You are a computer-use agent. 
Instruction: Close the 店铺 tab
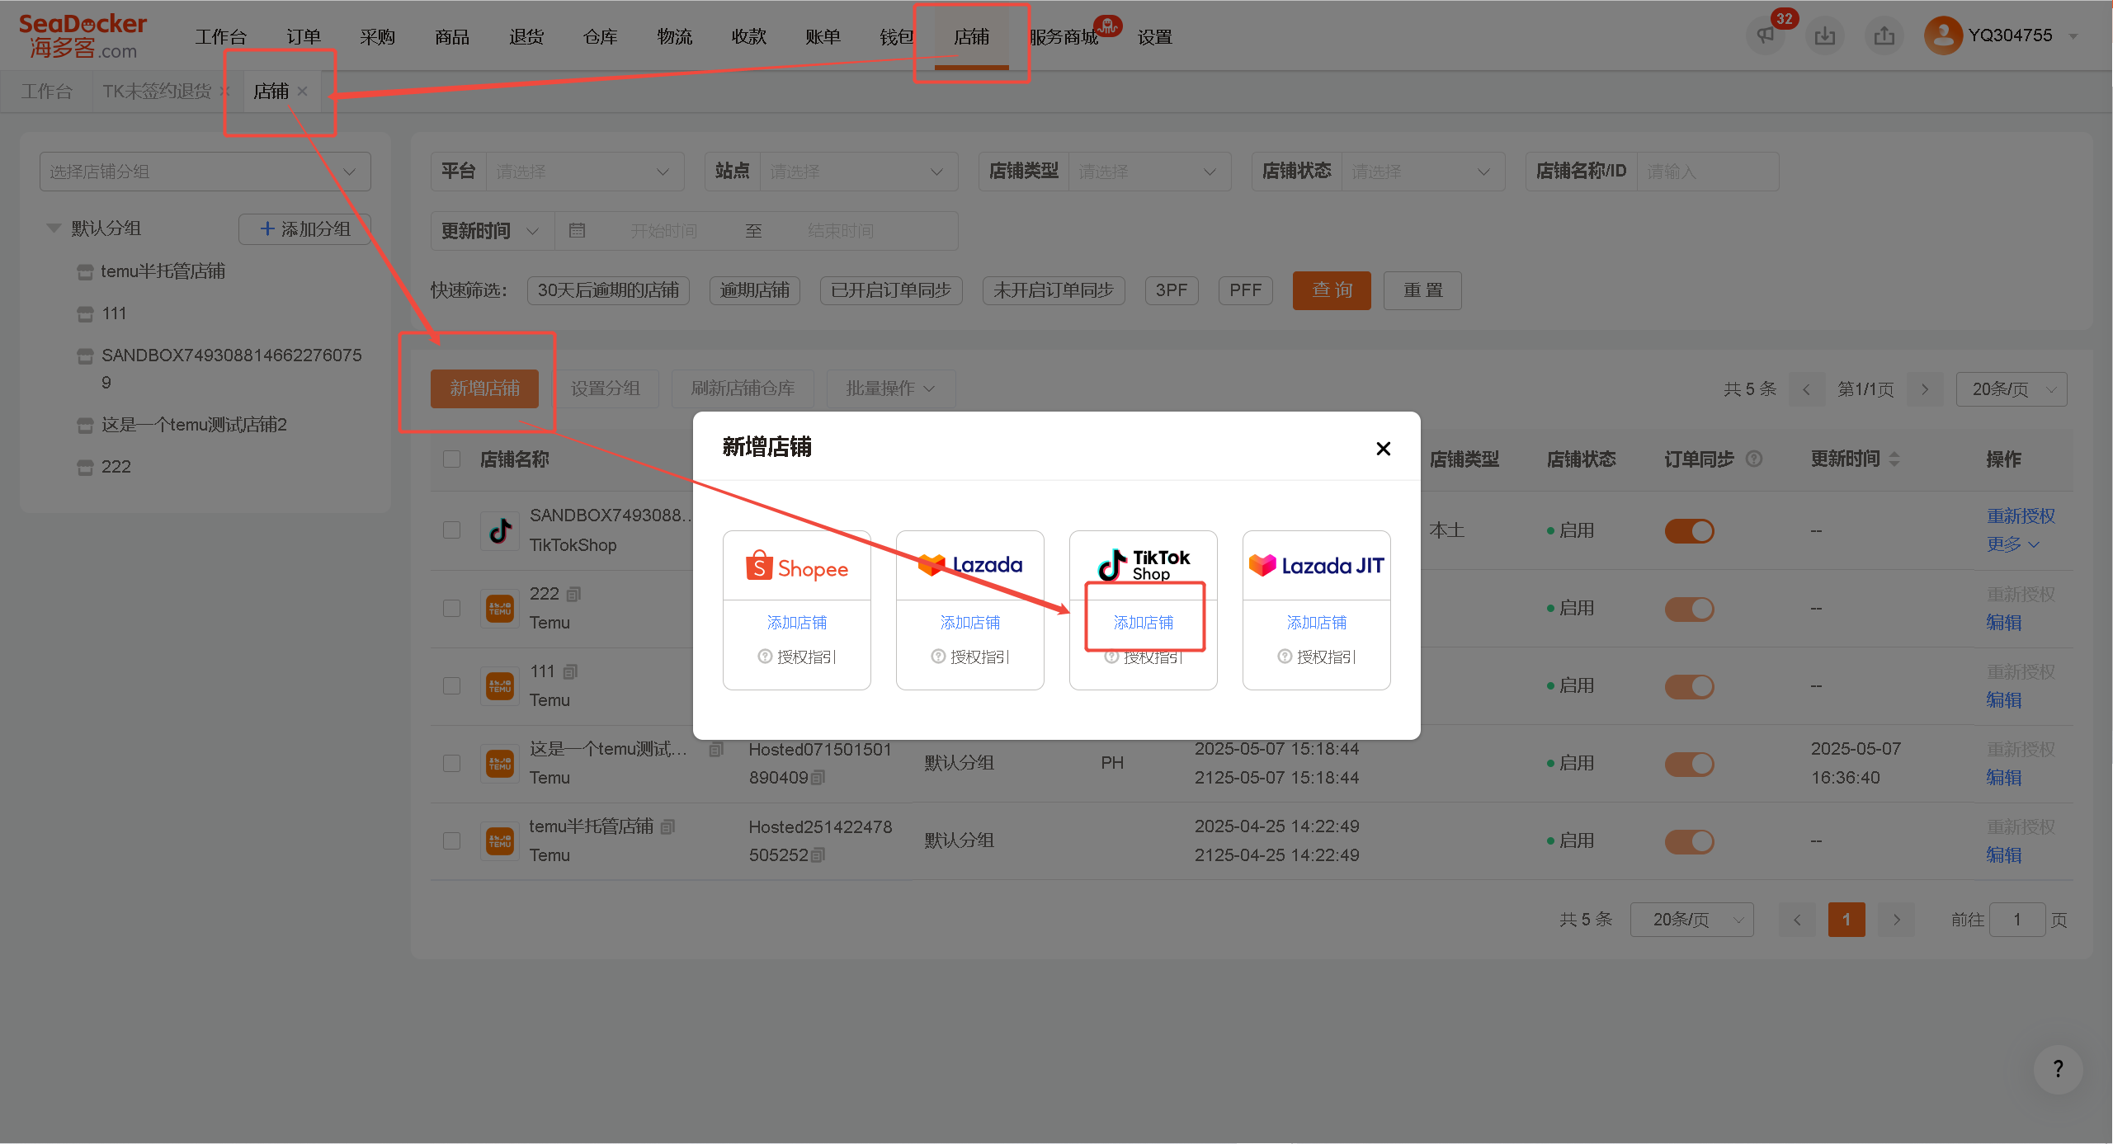(303, 92)
